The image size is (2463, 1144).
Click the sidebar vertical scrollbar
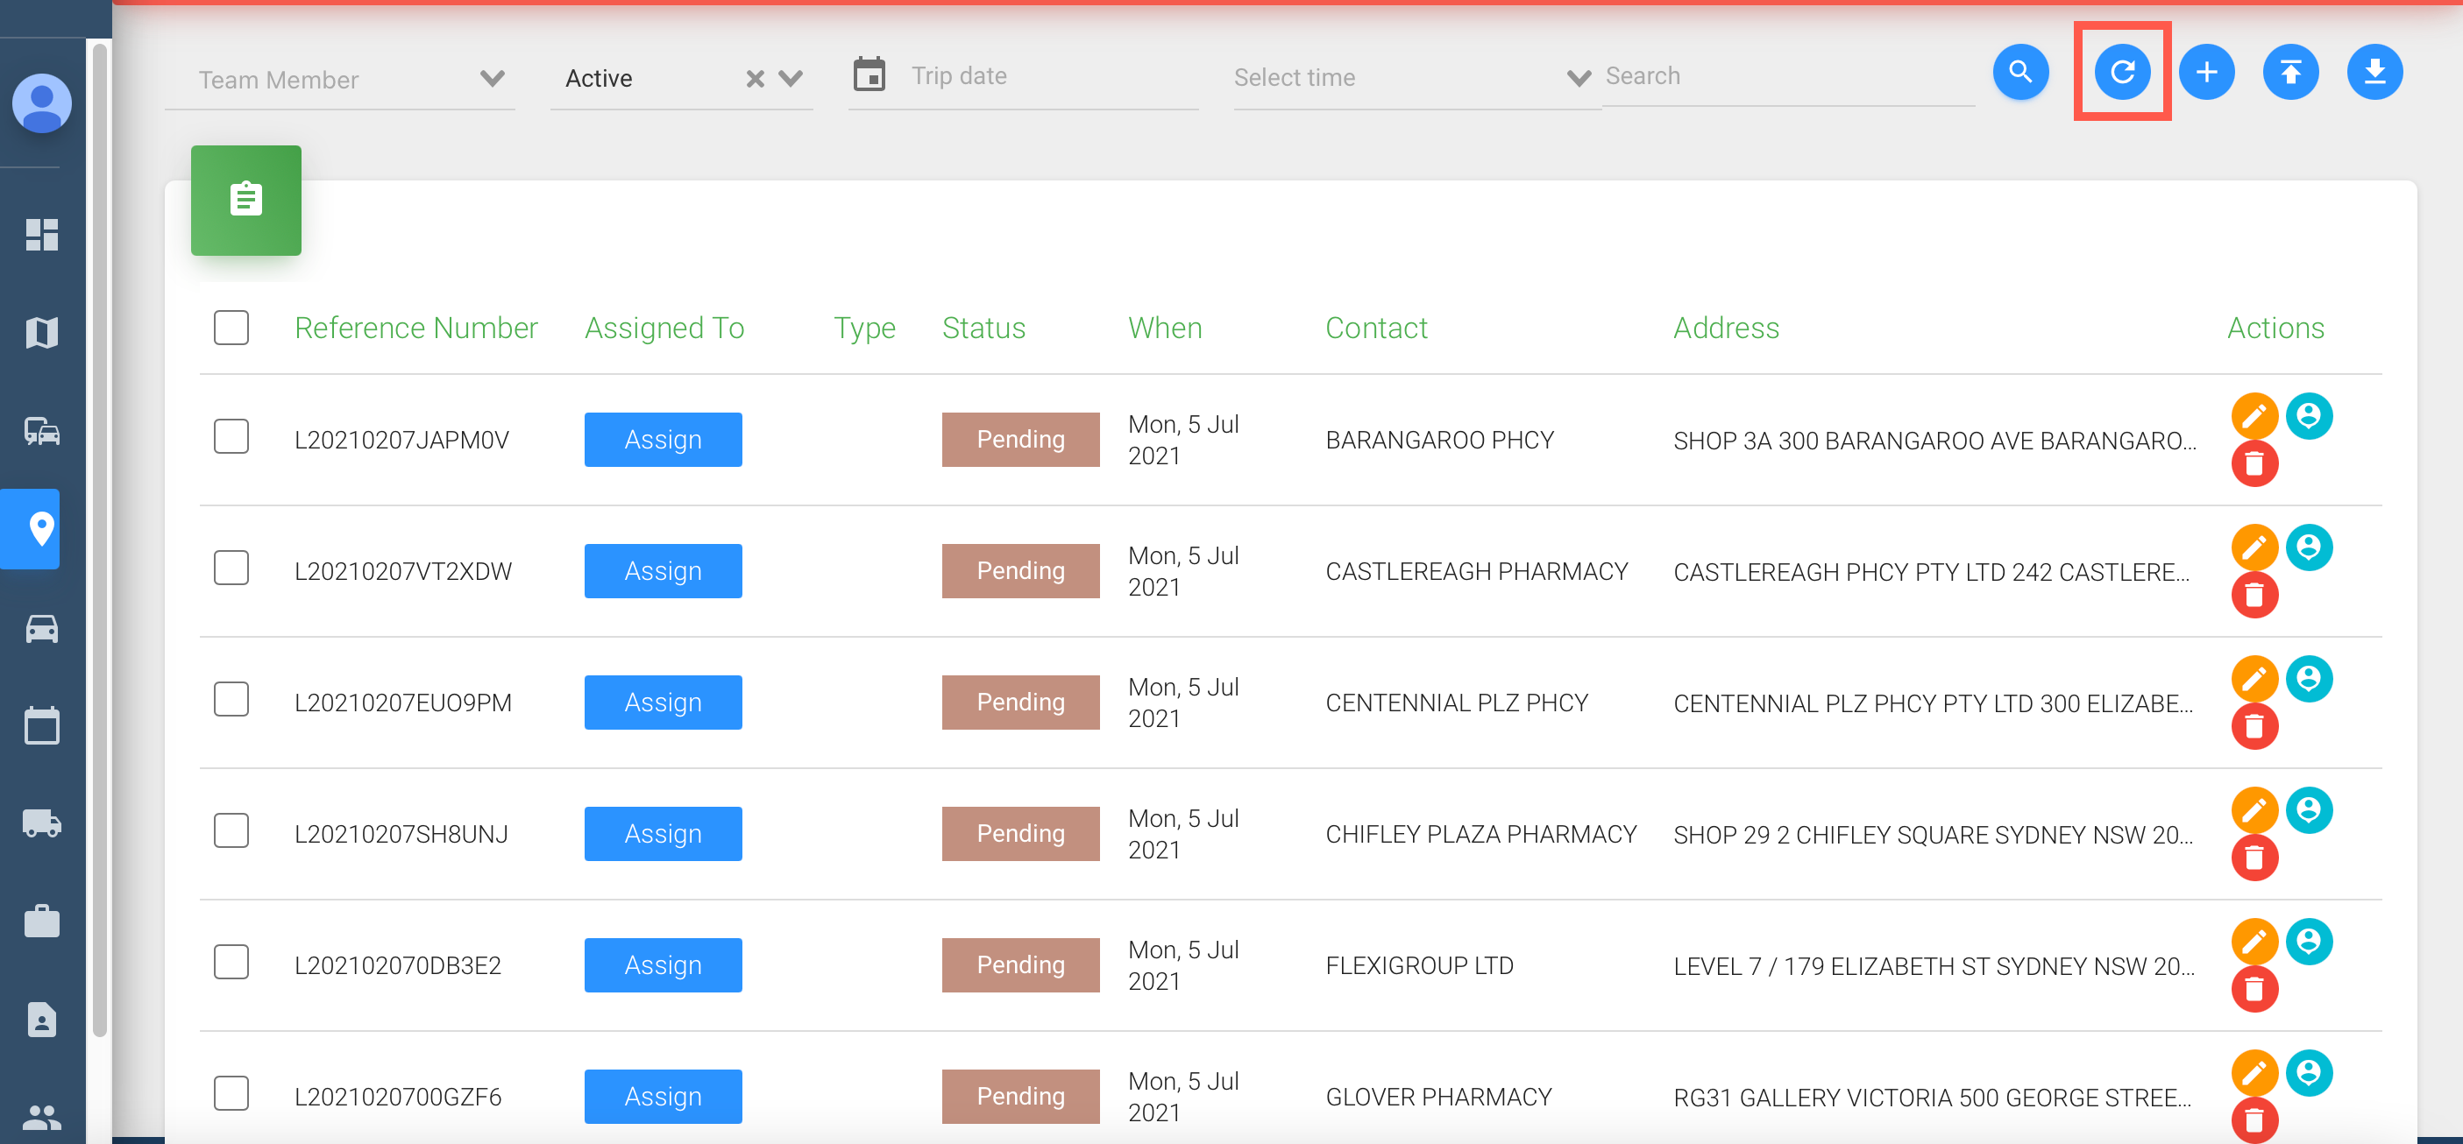coord(99,540)
